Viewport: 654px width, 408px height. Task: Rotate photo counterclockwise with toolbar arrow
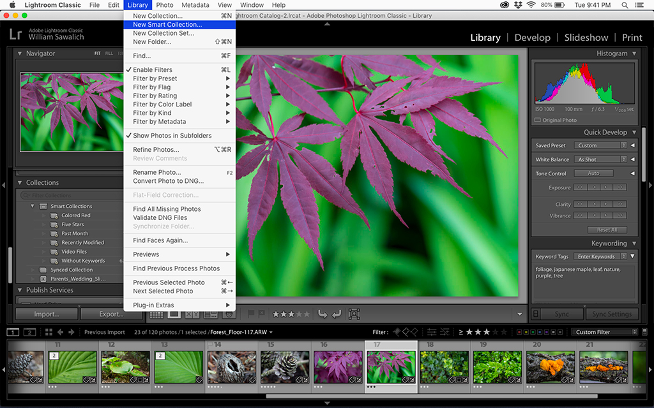coord(323,314)
